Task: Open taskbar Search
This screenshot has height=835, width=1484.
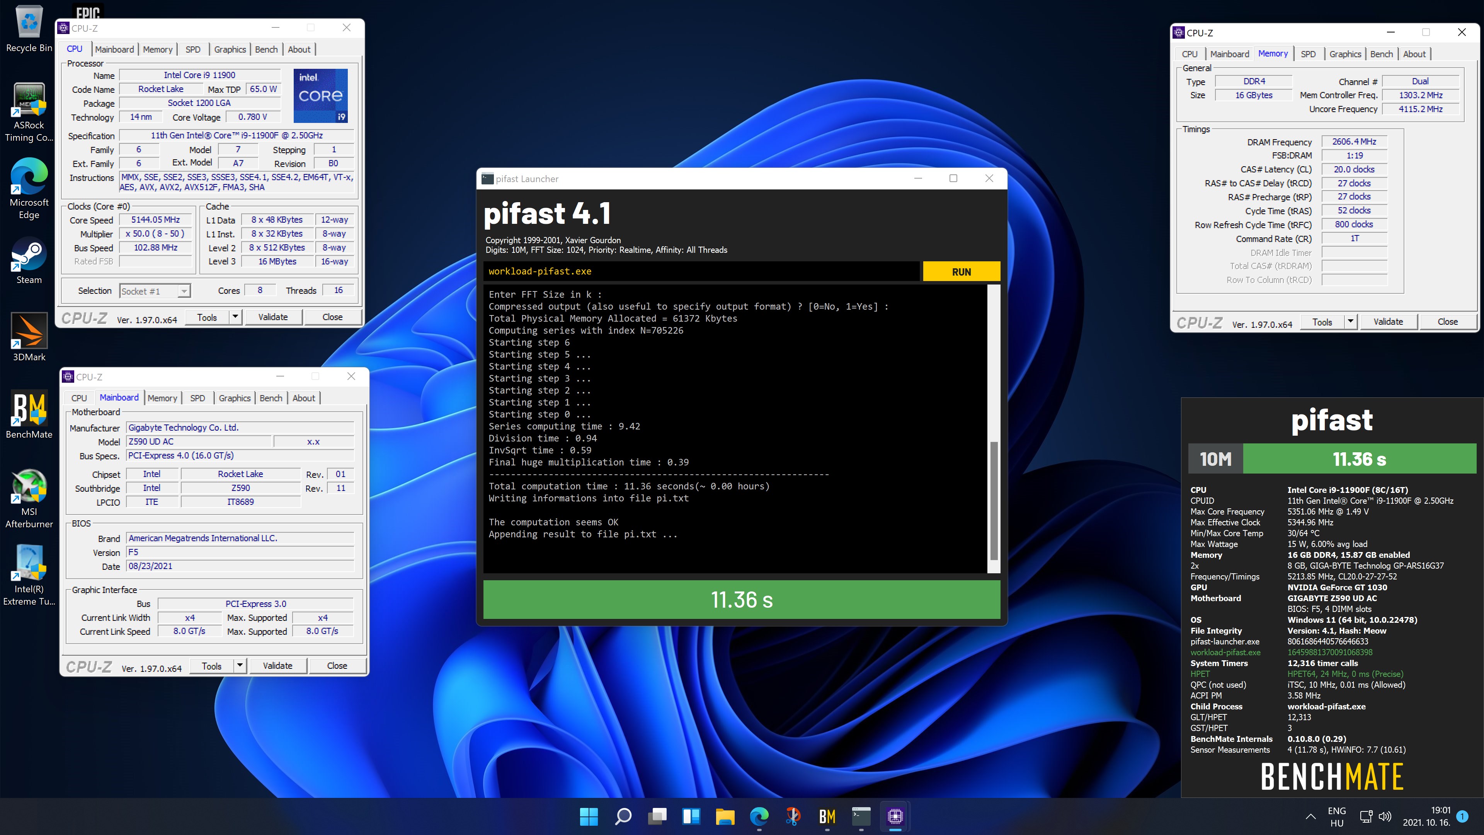Action: click(x=623, y=816)
